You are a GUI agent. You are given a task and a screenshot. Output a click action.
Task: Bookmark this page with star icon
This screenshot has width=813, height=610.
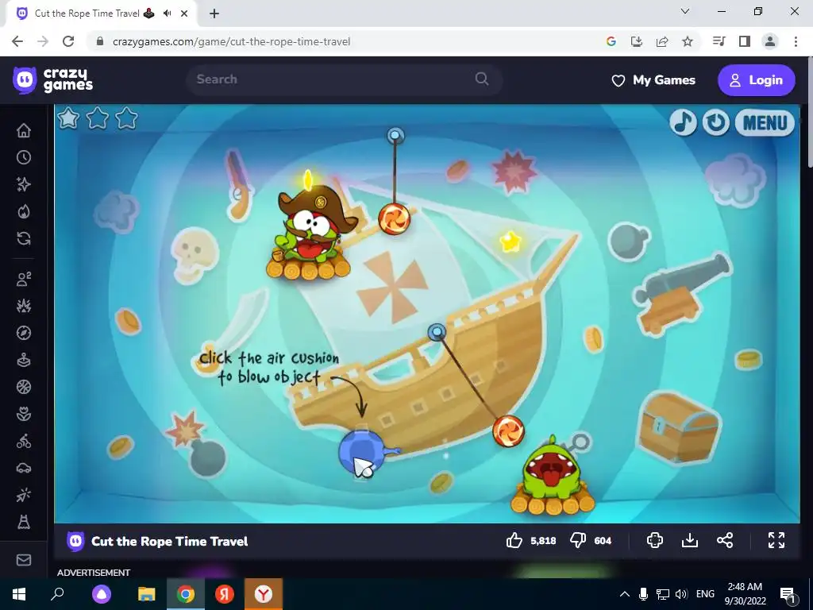pos(688,41)
